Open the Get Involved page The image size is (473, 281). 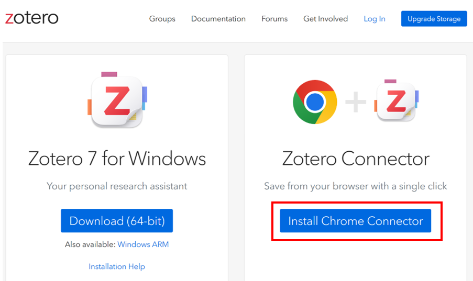[325, 19]
